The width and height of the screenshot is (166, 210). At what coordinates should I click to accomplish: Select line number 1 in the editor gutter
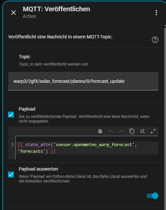click(13, 144)
